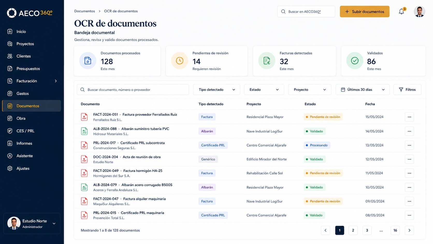This screenshot has height=244, width=433.
Task: Go to the next page arrow
Action: [x=409, y=230]
